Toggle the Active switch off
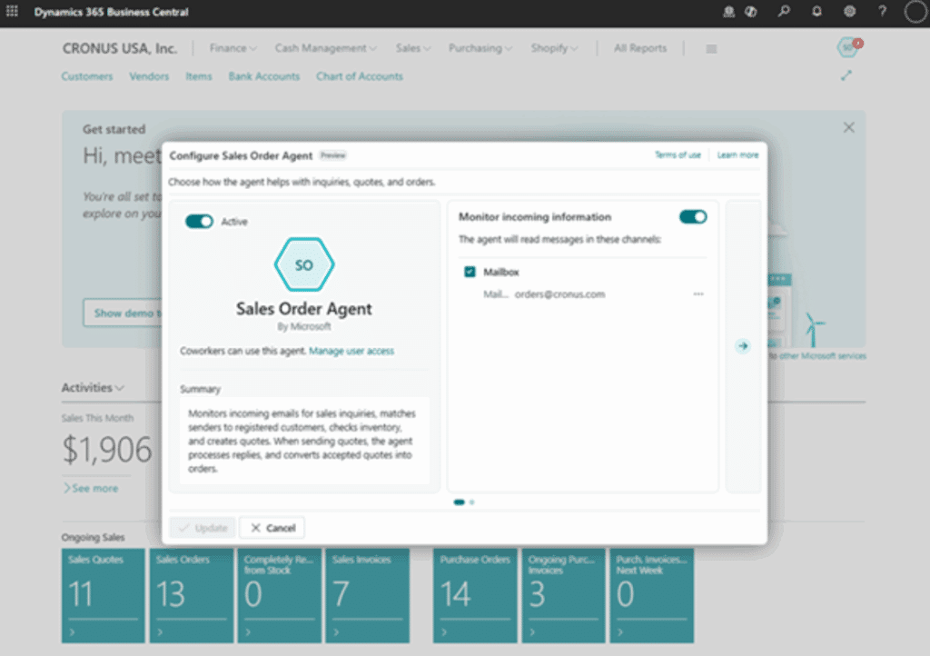Screen dimensions: 930x656 pos(199,221)
